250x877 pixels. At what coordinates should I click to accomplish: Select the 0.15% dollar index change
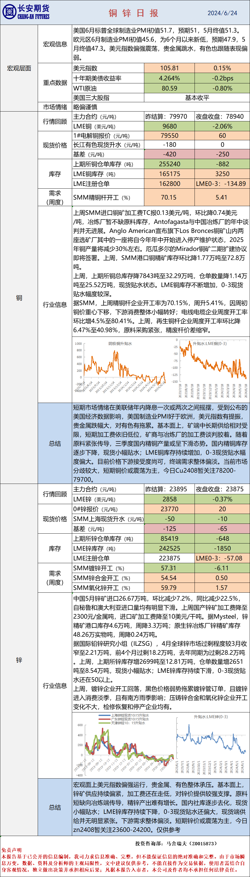222,68
